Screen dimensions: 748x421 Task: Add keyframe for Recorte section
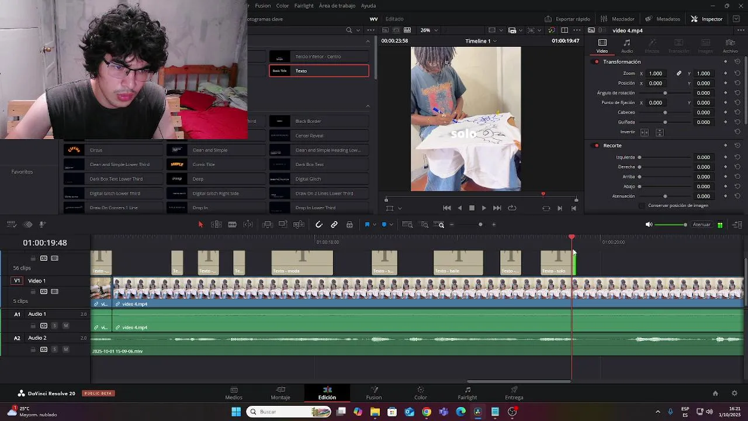coord(726,146)
